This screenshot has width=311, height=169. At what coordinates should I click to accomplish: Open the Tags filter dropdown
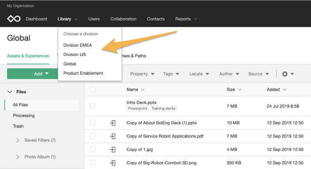coord(171,74)
